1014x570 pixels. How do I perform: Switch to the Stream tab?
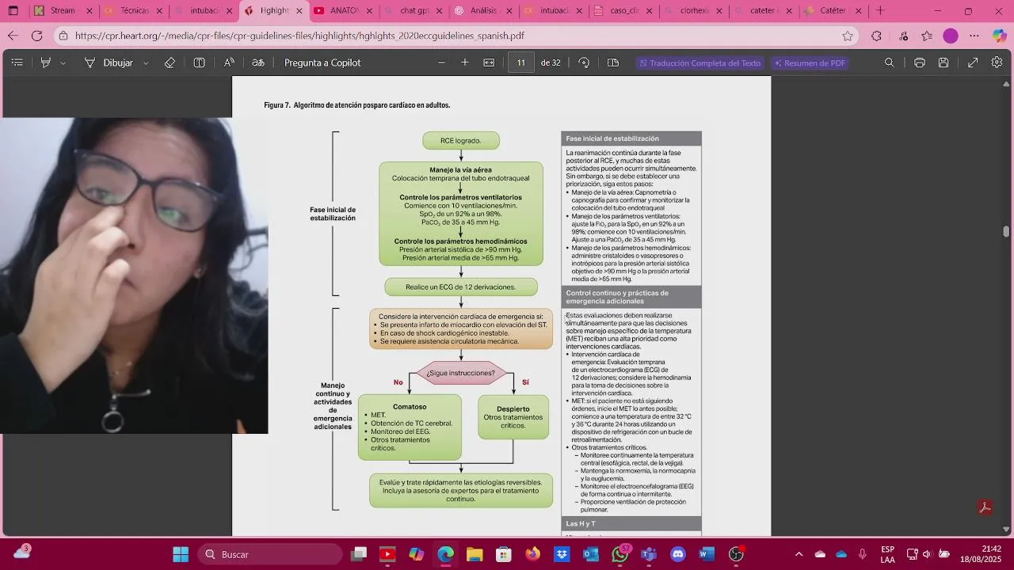click(62, 11)
